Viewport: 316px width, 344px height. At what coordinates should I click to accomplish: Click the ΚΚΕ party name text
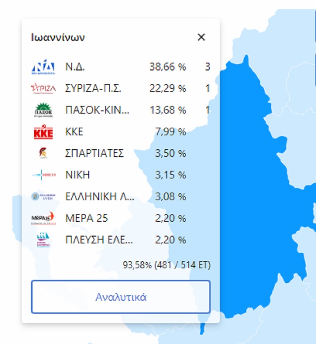[74, 132]
